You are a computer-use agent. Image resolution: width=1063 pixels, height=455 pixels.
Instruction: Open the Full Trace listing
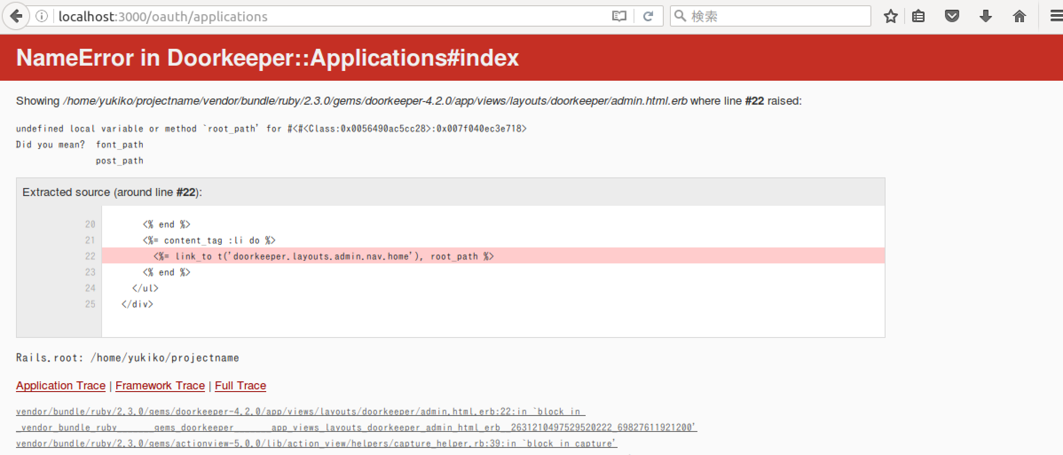click(x=240, y=385)
